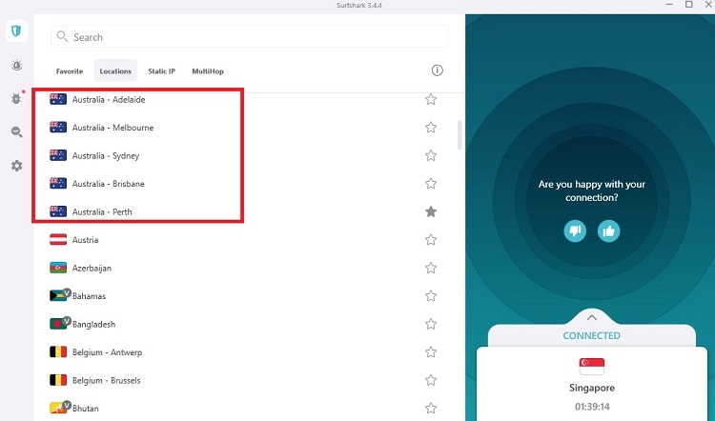
Task: Favorite Bahamas with its star
Action: 431,296
